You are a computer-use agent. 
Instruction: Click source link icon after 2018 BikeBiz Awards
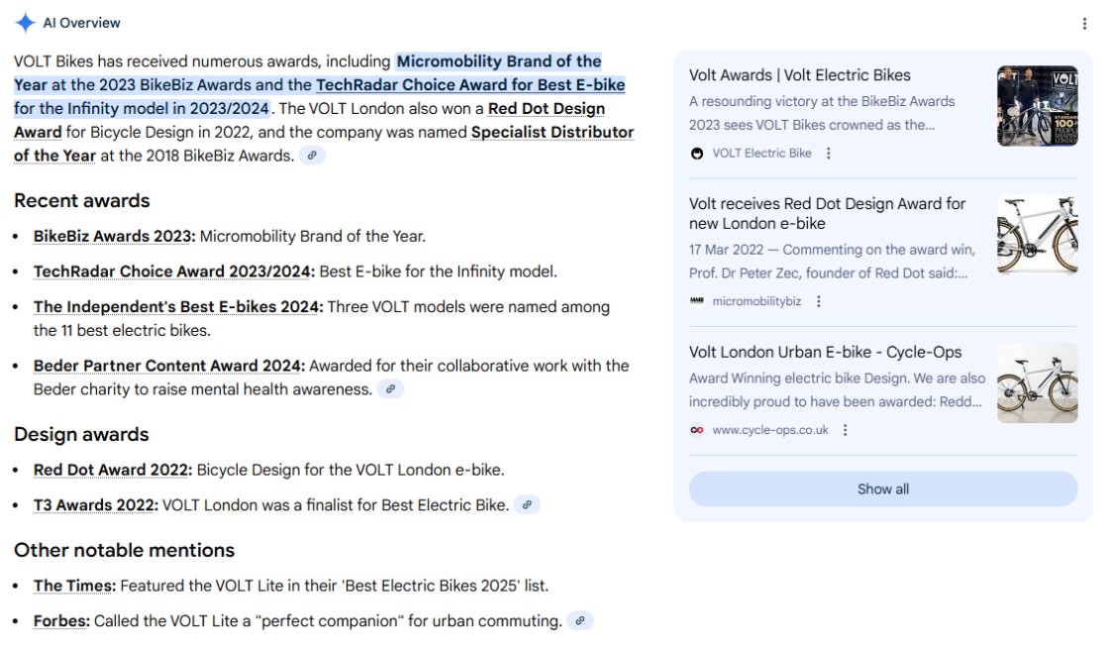(x=312, y=156)
